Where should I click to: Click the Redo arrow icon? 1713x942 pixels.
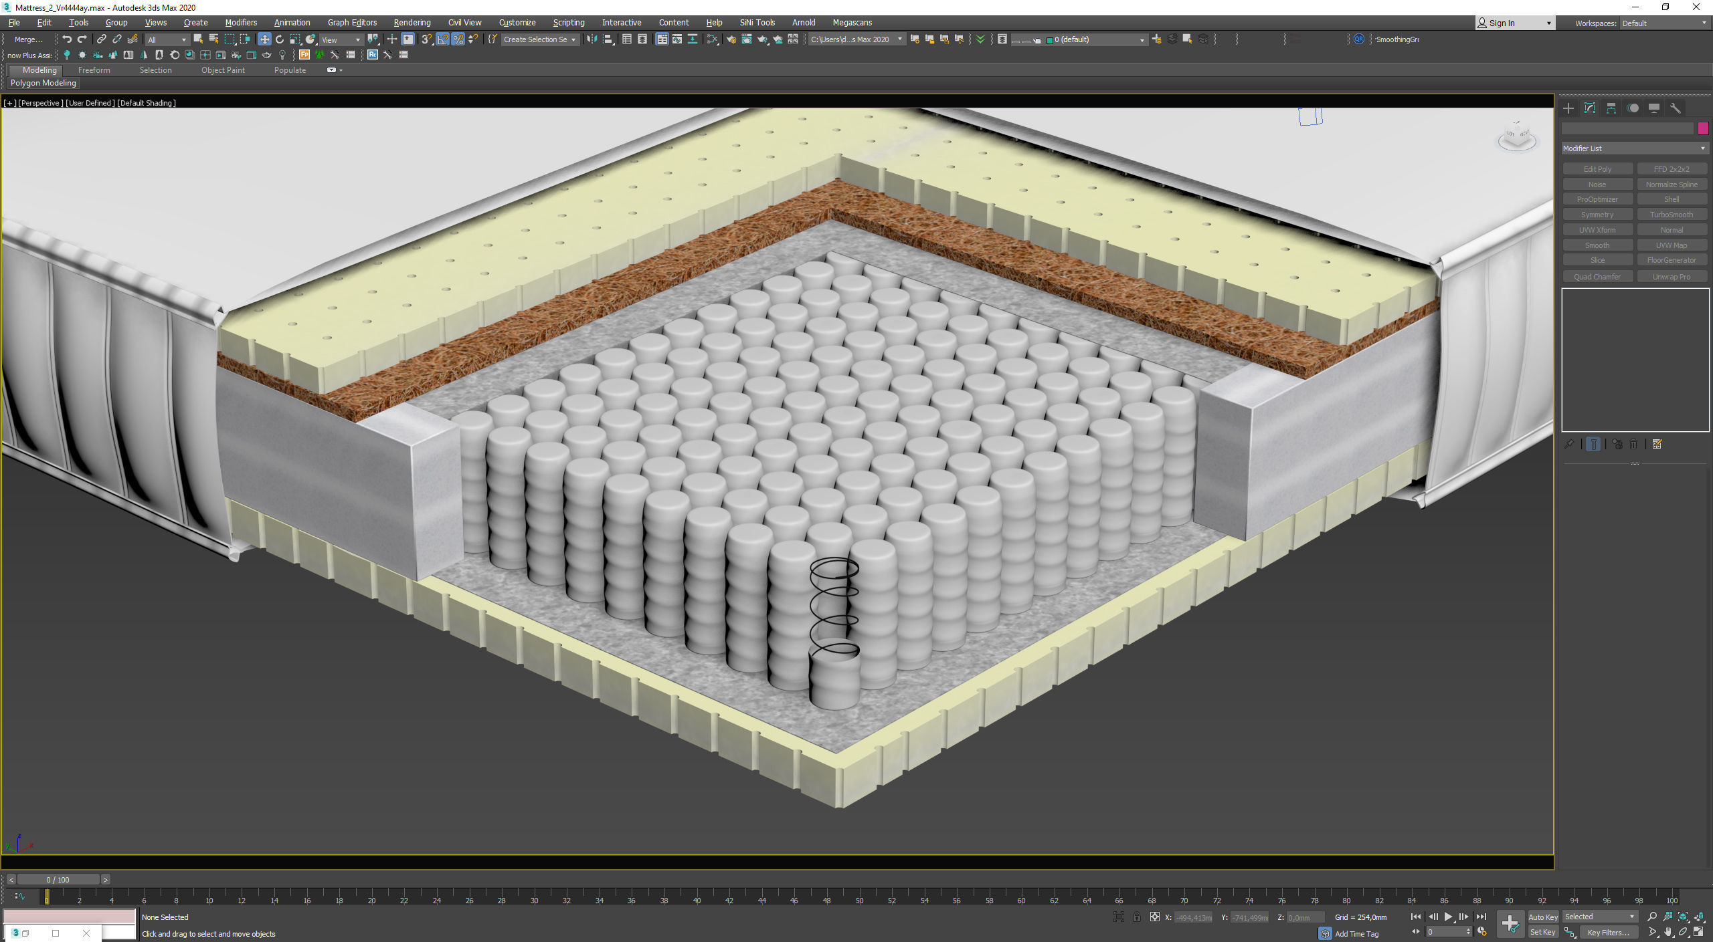(82, 39)
